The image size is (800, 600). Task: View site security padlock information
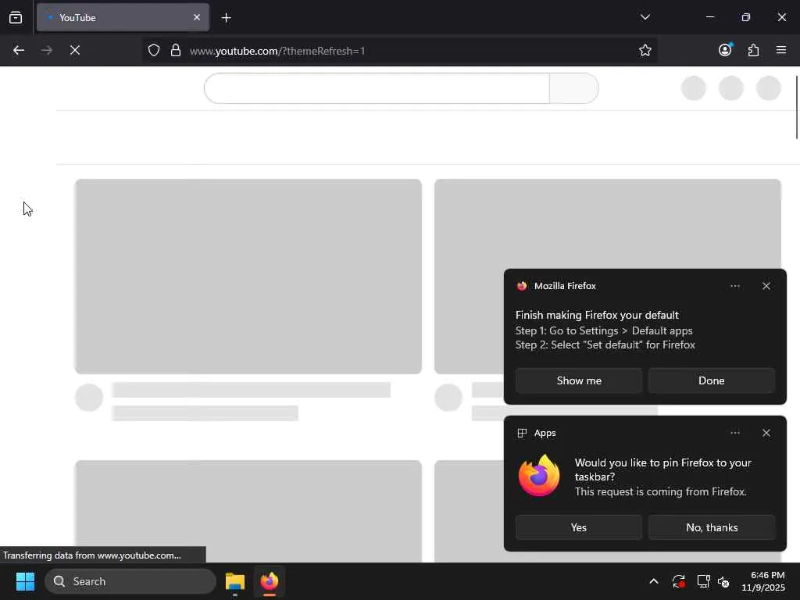point(176,50)
